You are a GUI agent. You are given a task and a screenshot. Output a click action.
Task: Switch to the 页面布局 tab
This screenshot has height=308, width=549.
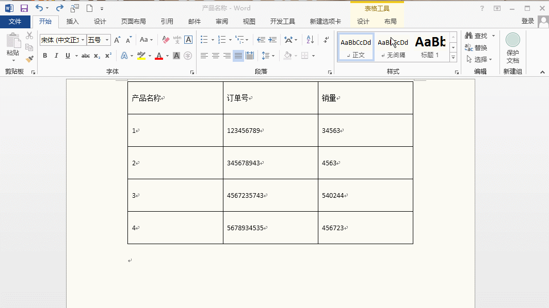click(x=133, y=22)
